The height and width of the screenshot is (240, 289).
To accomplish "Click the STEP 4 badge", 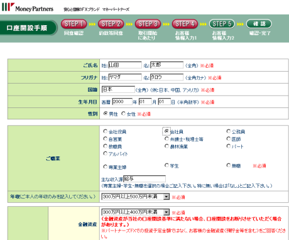I will (185, 24).
